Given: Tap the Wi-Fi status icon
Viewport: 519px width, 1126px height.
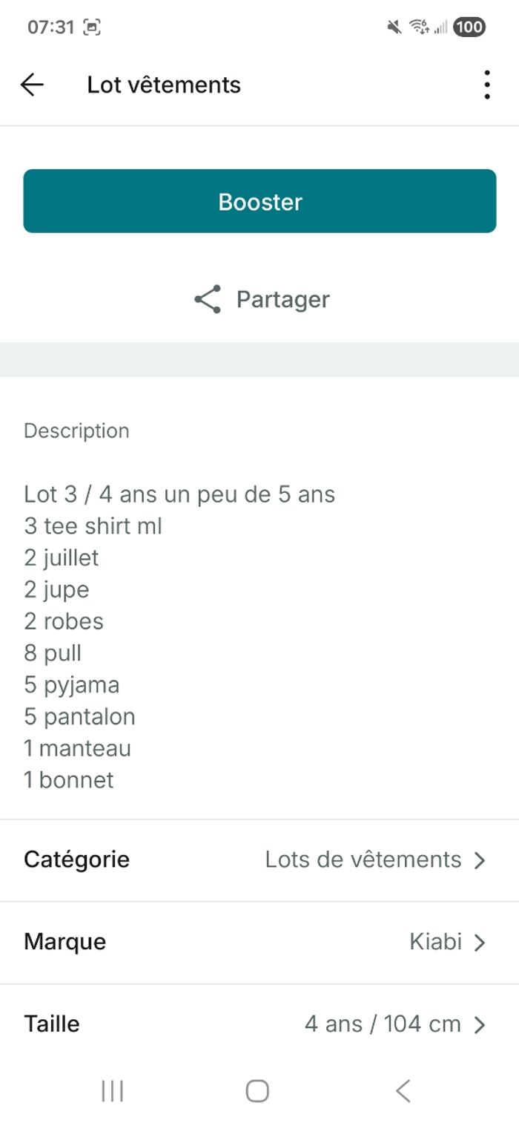Looking at the screenshot, I should pyautogui.click(x=419, y=27).
